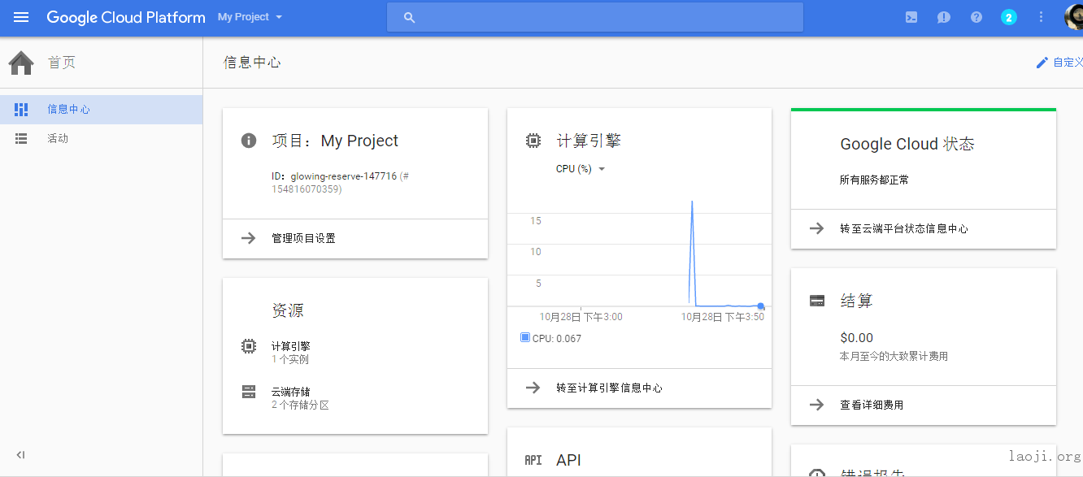1083x477 pixels.
Task: Open 计算引擎 resource with 1 个实例
Action: pyautogui.click(x=291, y=352)
